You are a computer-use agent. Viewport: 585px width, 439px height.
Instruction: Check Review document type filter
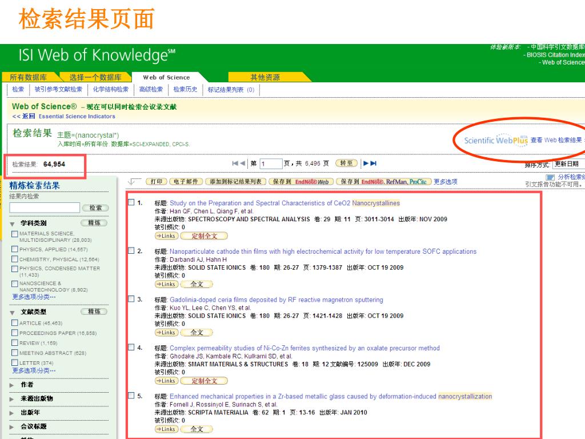coord(14,343)
